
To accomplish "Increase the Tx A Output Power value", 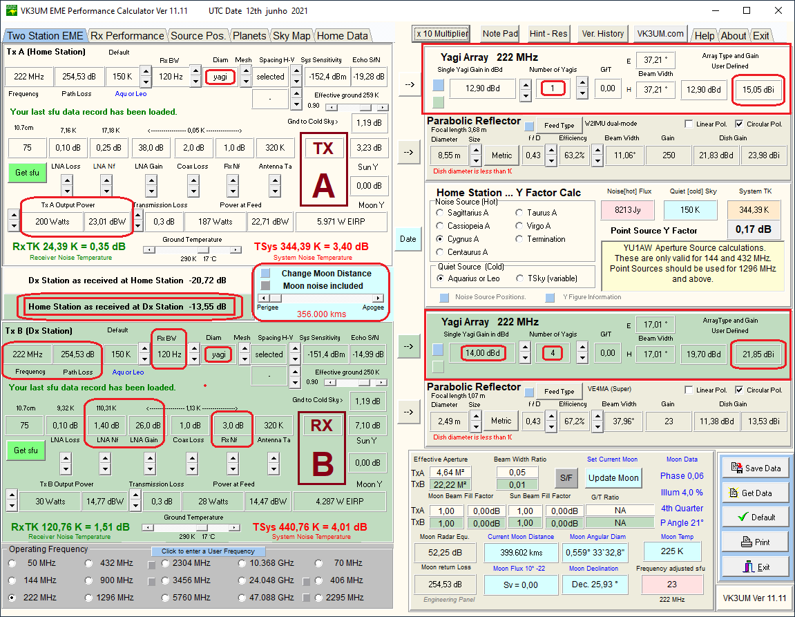I will click(x=14, y=216).
